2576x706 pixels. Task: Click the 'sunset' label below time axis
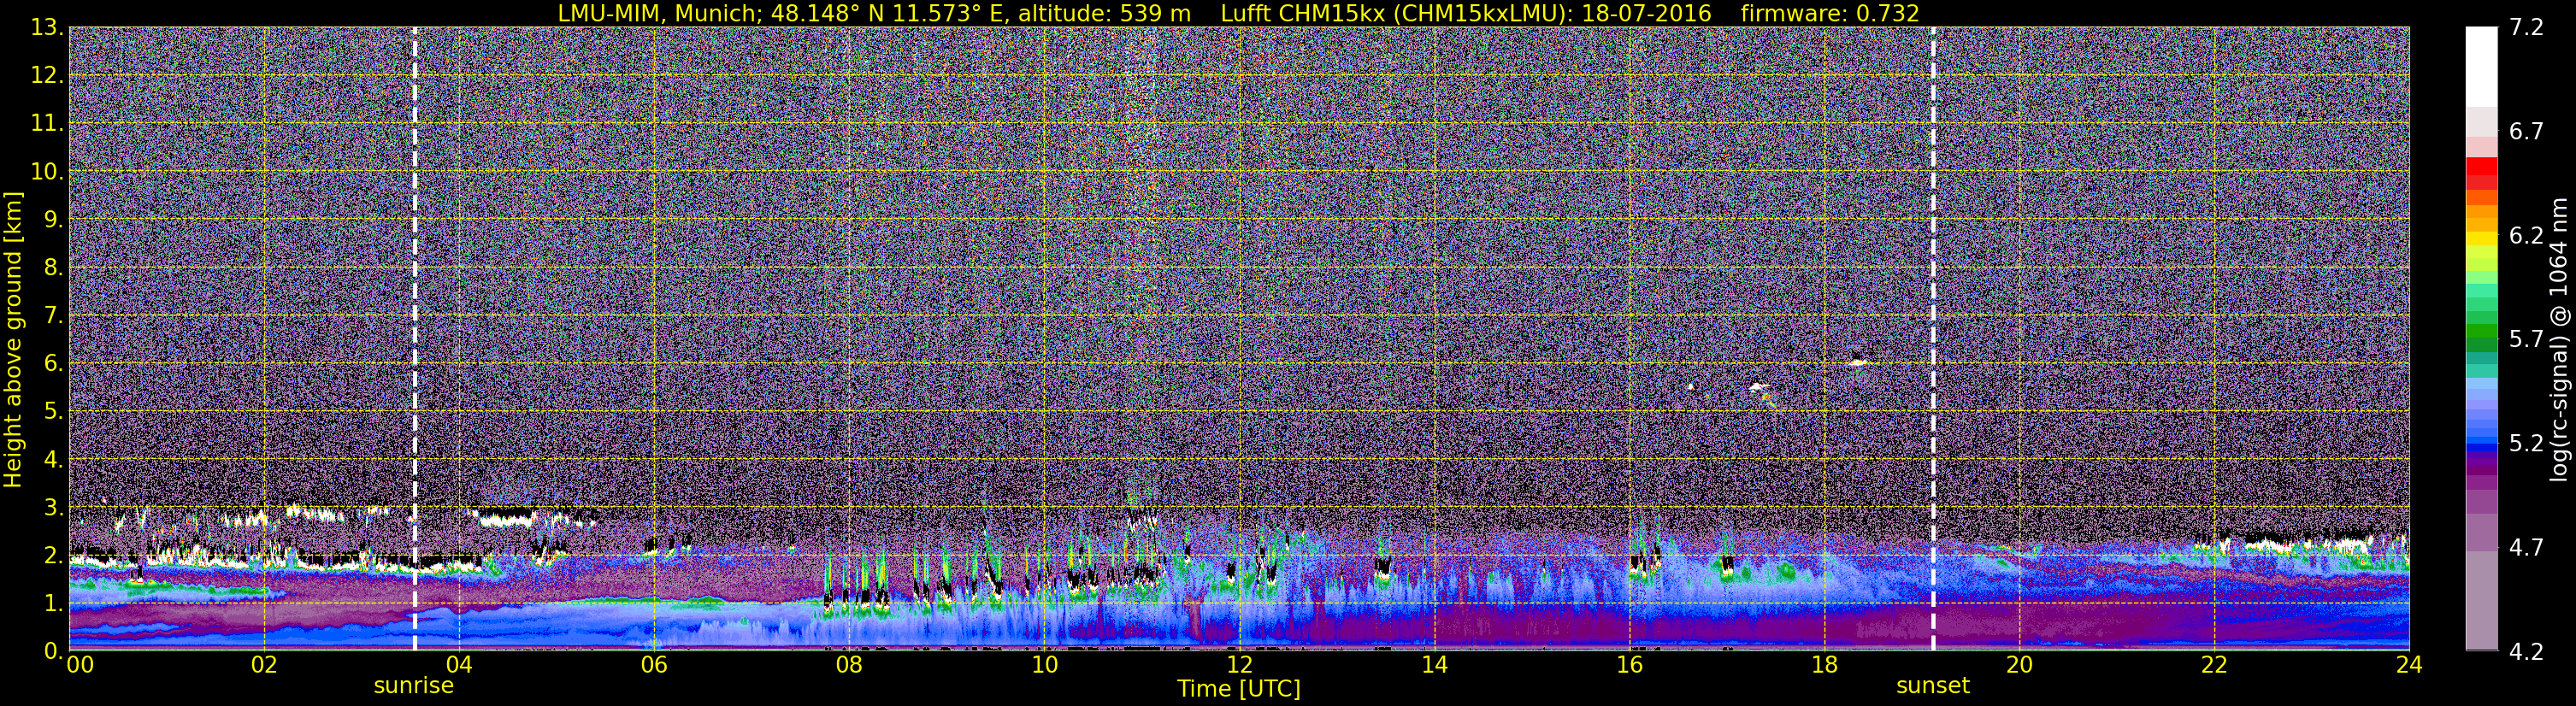point(1932,686)
